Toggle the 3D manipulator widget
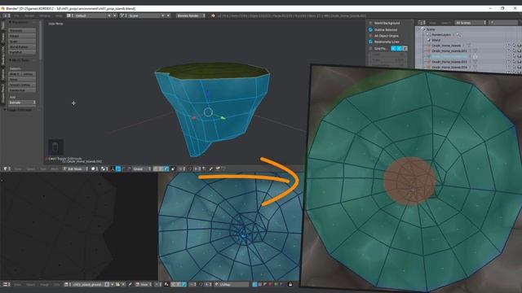 [x=113, y=168]
